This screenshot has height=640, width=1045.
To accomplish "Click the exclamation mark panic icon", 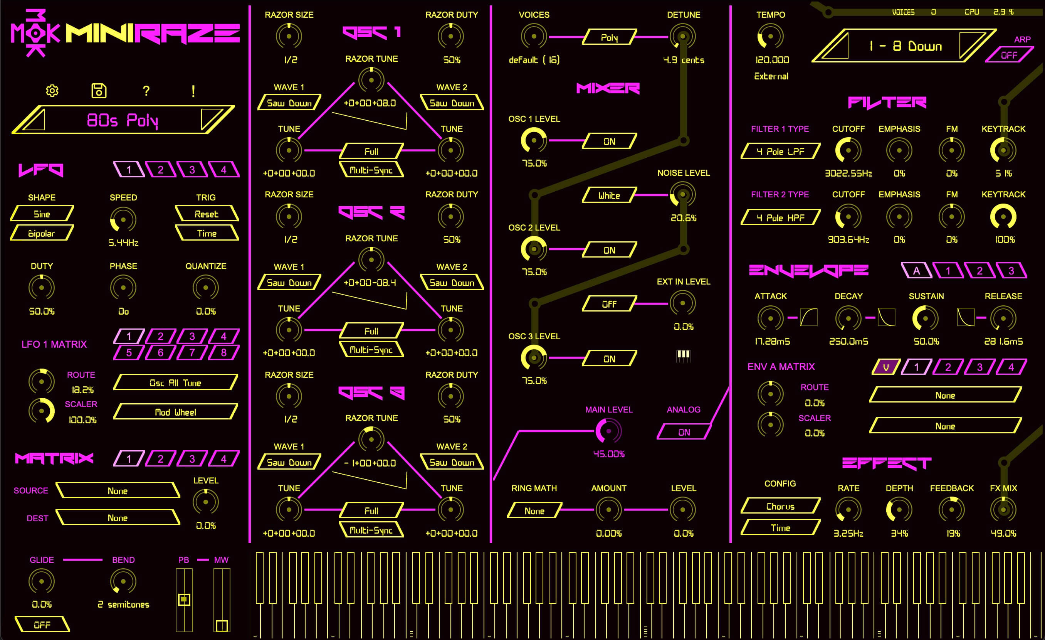I will click(x=193, y=91).
